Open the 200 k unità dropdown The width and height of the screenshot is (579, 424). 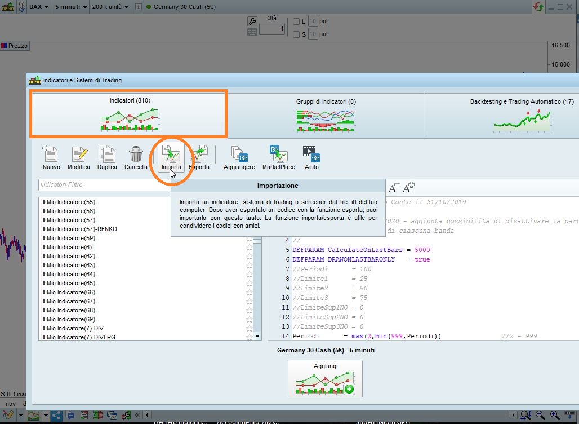(x=111, y=7)
